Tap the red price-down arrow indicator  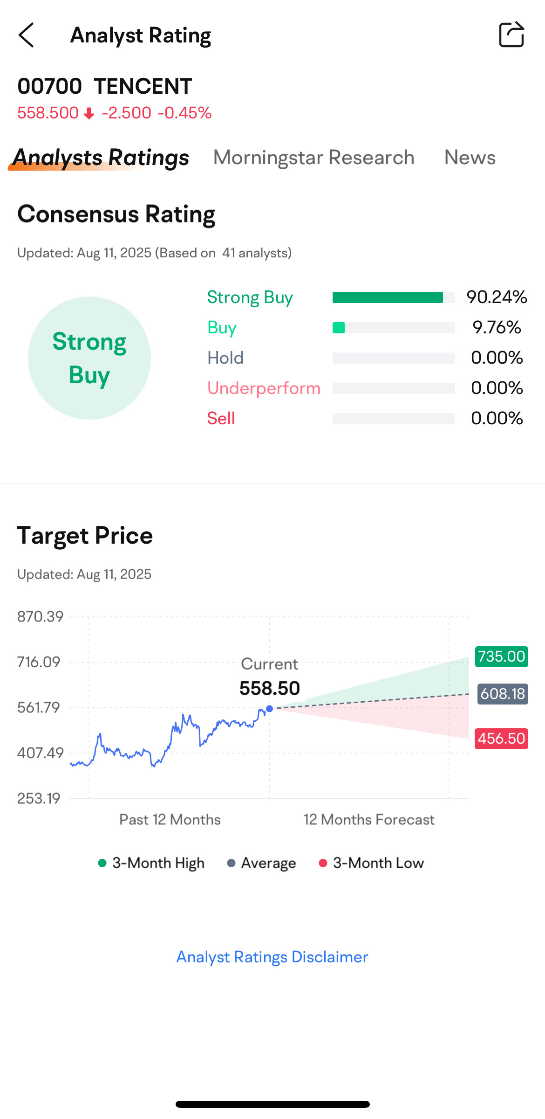pos(89,113)
